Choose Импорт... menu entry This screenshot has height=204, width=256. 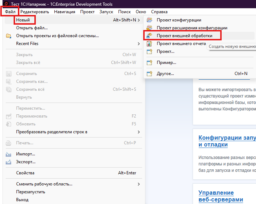coord(73,154)
